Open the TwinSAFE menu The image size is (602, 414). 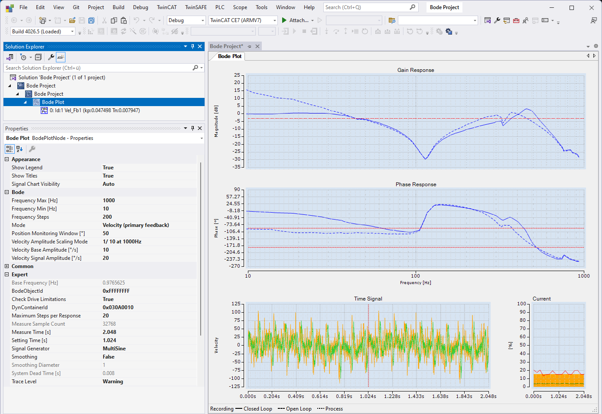click(196, 7)
